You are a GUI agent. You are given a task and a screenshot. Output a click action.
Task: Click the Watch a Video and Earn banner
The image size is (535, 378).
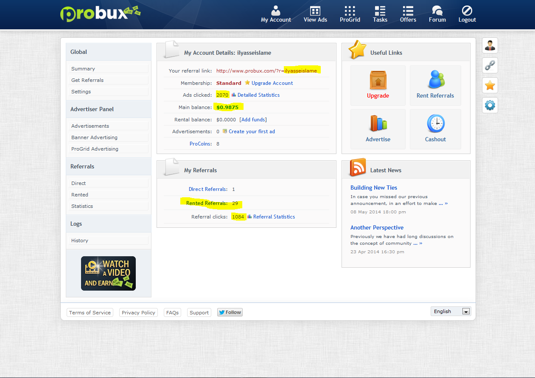coord(108,273)
